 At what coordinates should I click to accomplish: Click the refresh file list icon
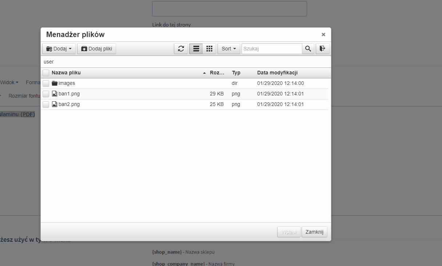point(181,49)
